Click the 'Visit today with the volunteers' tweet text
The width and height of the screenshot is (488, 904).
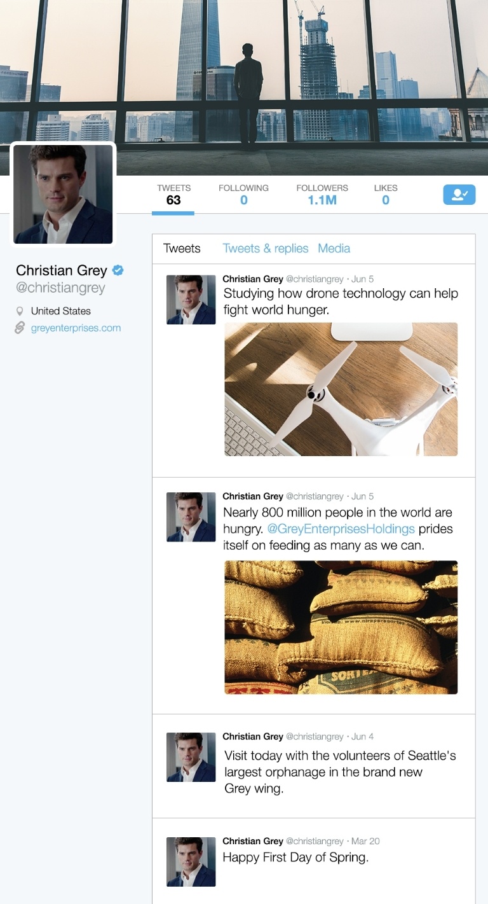point(340,772)
